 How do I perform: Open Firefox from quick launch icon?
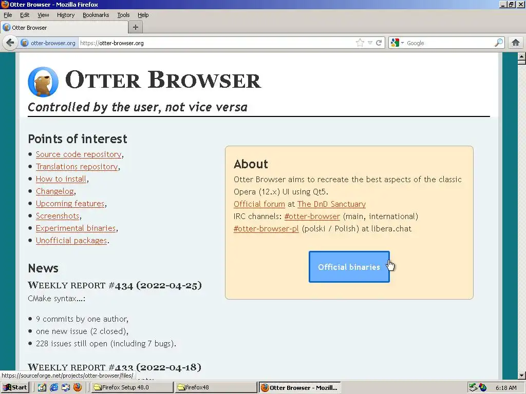(78, 387)
